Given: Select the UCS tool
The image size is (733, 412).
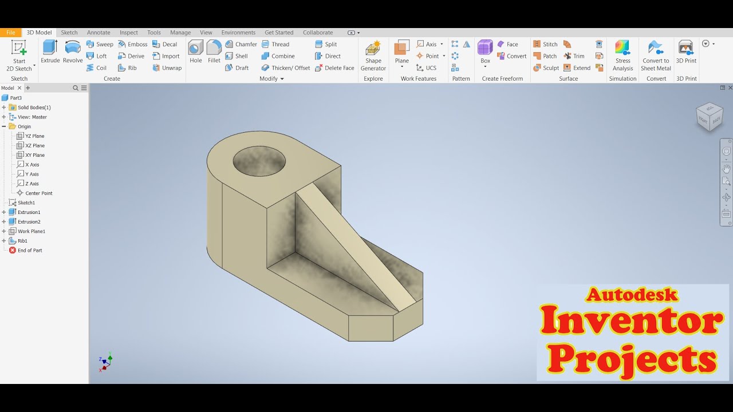Looking at the screenshot, I should (x=426, y=68).
